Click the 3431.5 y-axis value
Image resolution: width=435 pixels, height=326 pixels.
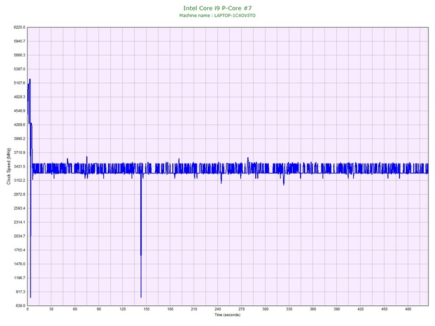19,167
